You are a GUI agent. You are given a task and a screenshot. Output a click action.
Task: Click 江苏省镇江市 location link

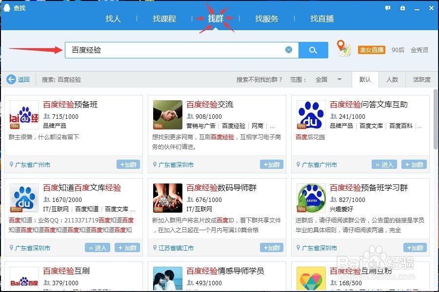coord(176,248)
